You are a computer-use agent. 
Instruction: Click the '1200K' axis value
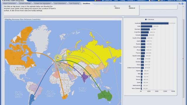click(x=165, y=91)
